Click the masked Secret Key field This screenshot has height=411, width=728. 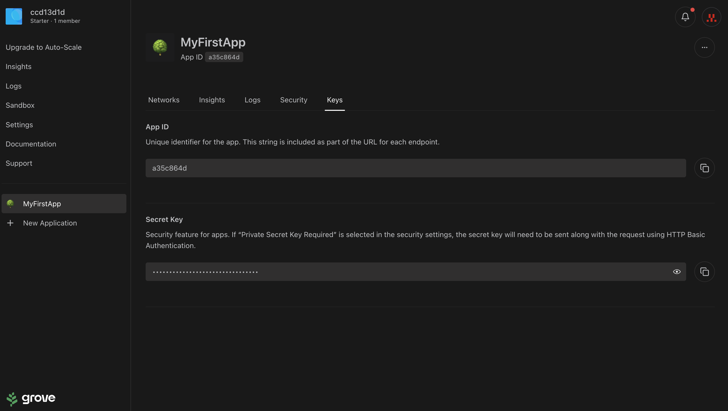tap(416, 271)
